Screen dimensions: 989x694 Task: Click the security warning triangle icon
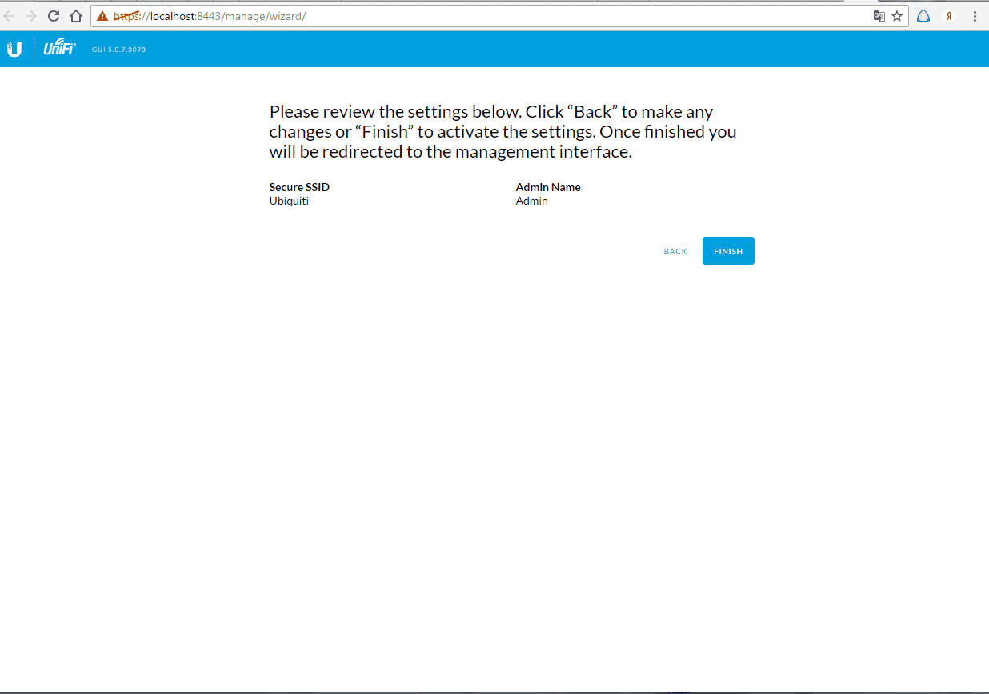click(102, 16)
